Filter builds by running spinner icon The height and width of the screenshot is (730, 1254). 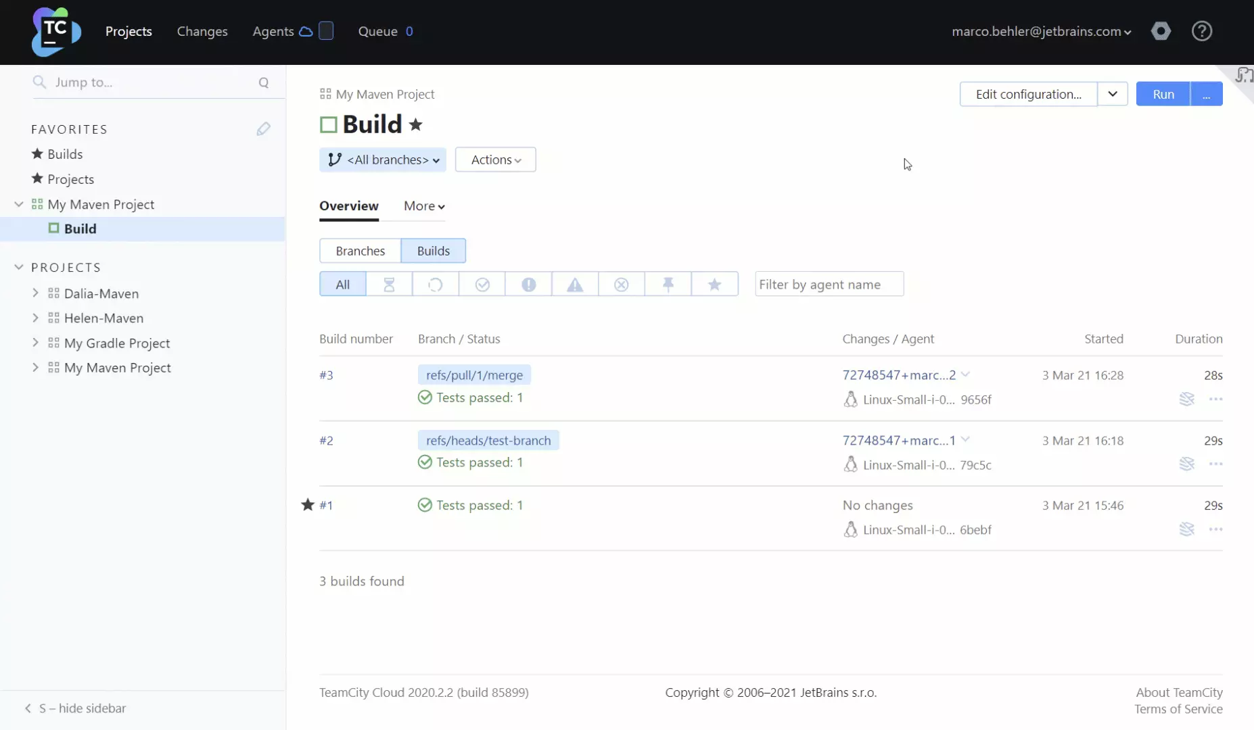click(435, 285)
